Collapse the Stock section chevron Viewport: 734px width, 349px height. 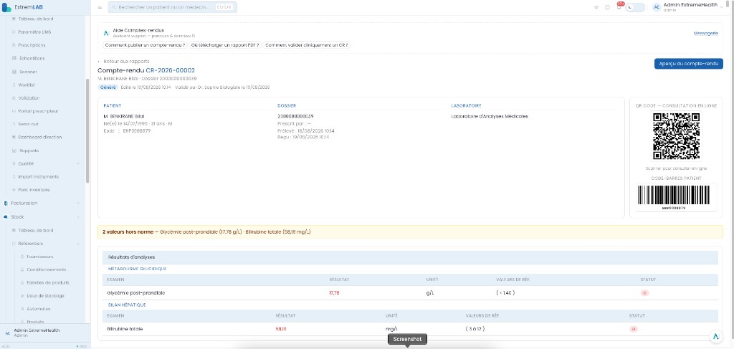(77, 217)
